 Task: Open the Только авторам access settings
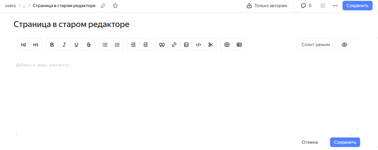(x=267, y=6)
